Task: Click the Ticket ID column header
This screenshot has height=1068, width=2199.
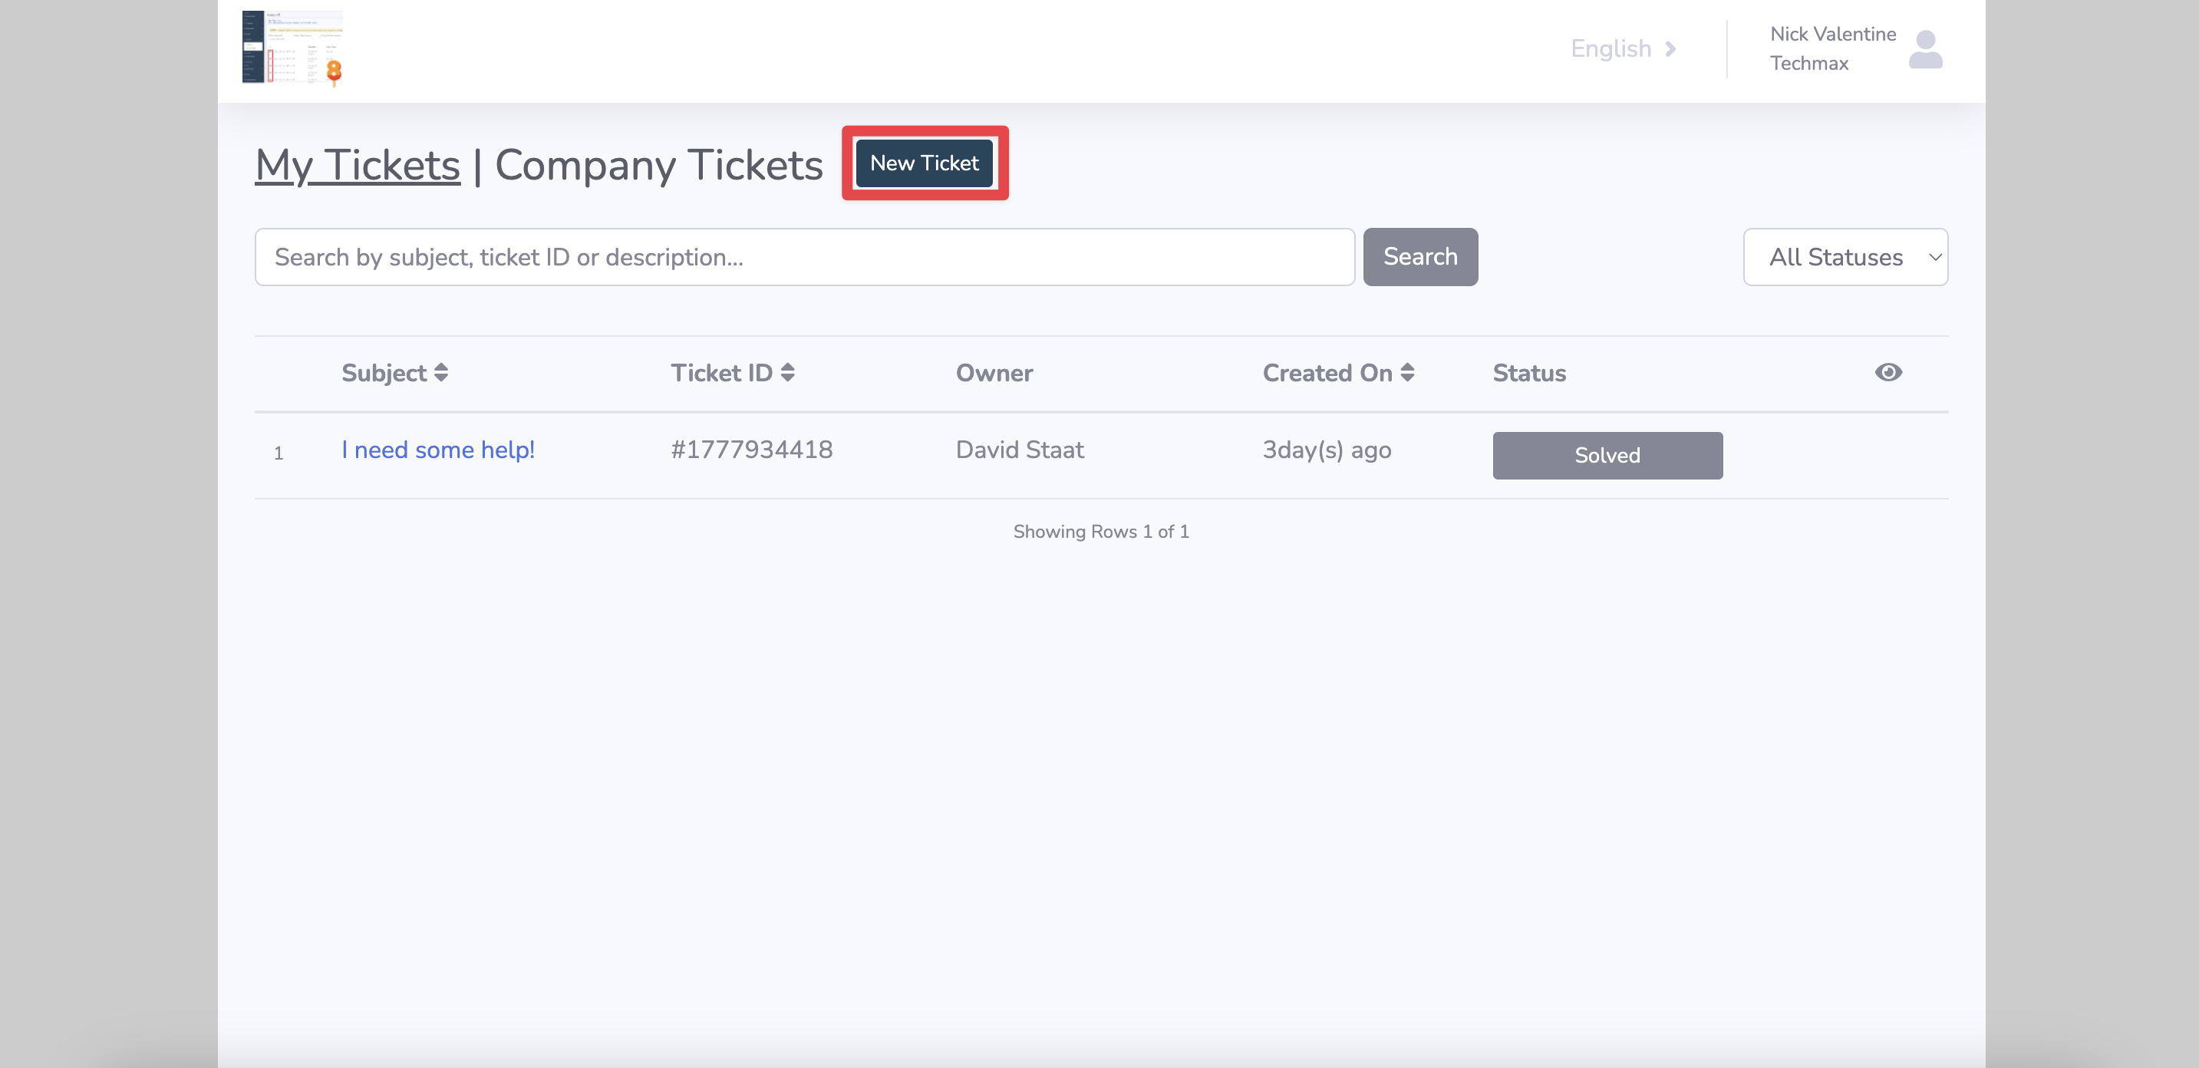Action: point(720,373)
